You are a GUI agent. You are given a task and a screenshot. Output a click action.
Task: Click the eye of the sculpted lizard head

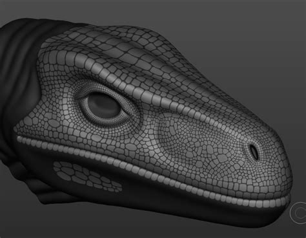[104, 105]
